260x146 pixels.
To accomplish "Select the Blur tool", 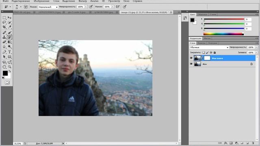I will tap(4, 47).
